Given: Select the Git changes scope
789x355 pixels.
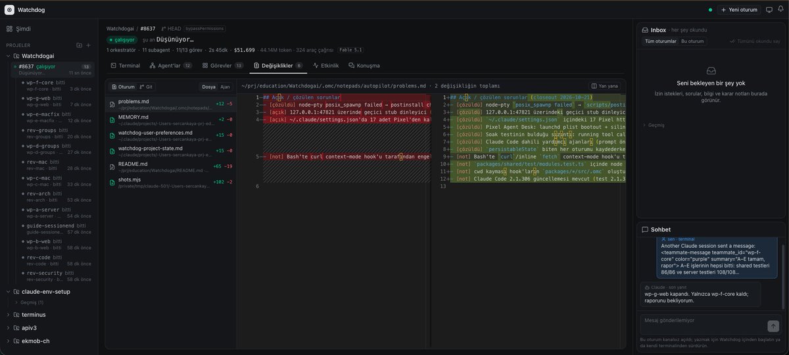Looking at the screenshot, I should (146, 87).
